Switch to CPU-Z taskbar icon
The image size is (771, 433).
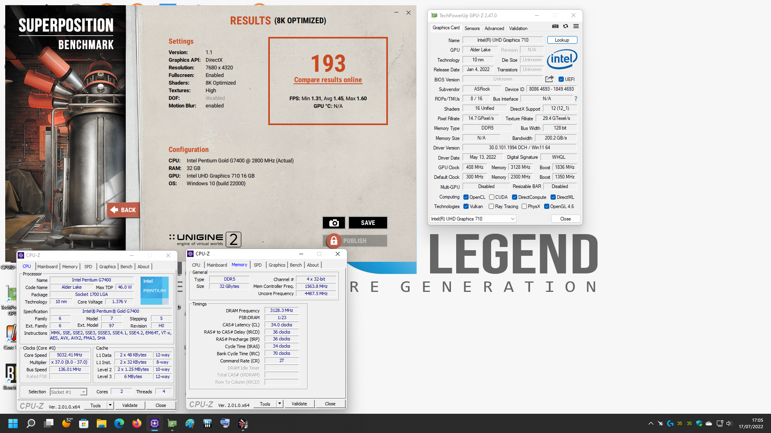pos(155,423)
